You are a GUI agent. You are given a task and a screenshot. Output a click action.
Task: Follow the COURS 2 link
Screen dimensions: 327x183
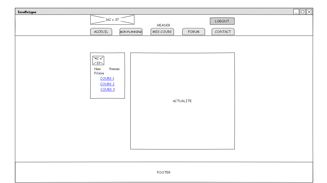point(107,84)
